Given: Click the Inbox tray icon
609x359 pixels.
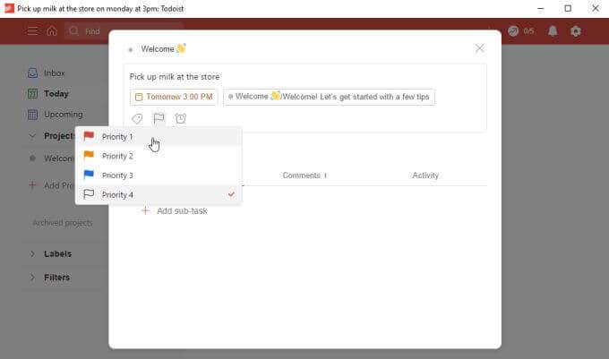Looking at the screenshot, I should click(x=32, y=73).
